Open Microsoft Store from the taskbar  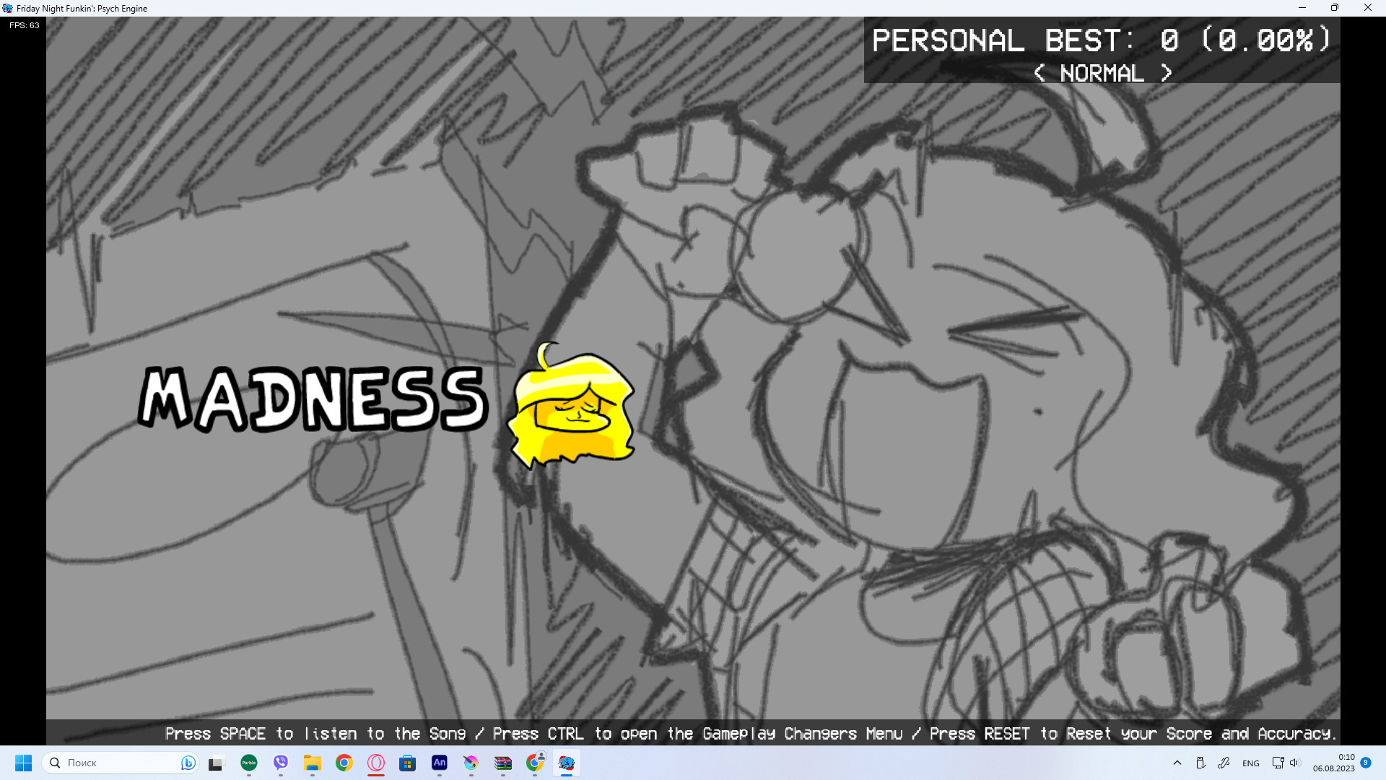coord(408,763)
